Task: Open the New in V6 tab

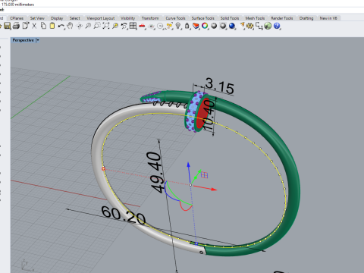Action: click(328, 18)
